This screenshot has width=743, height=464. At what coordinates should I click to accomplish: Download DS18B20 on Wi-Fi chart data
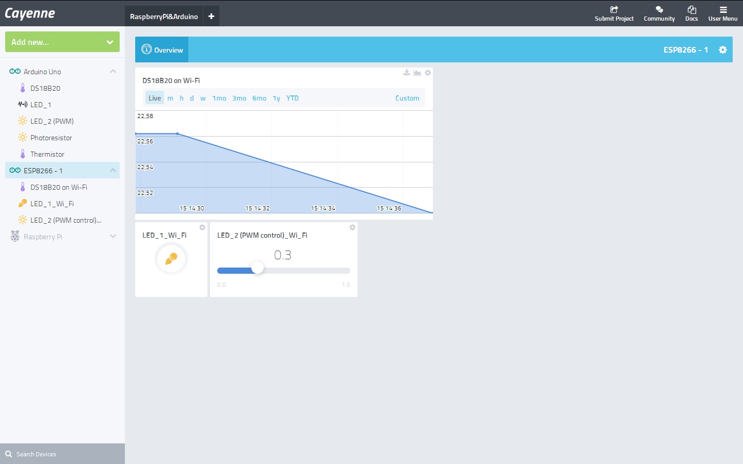407,73
